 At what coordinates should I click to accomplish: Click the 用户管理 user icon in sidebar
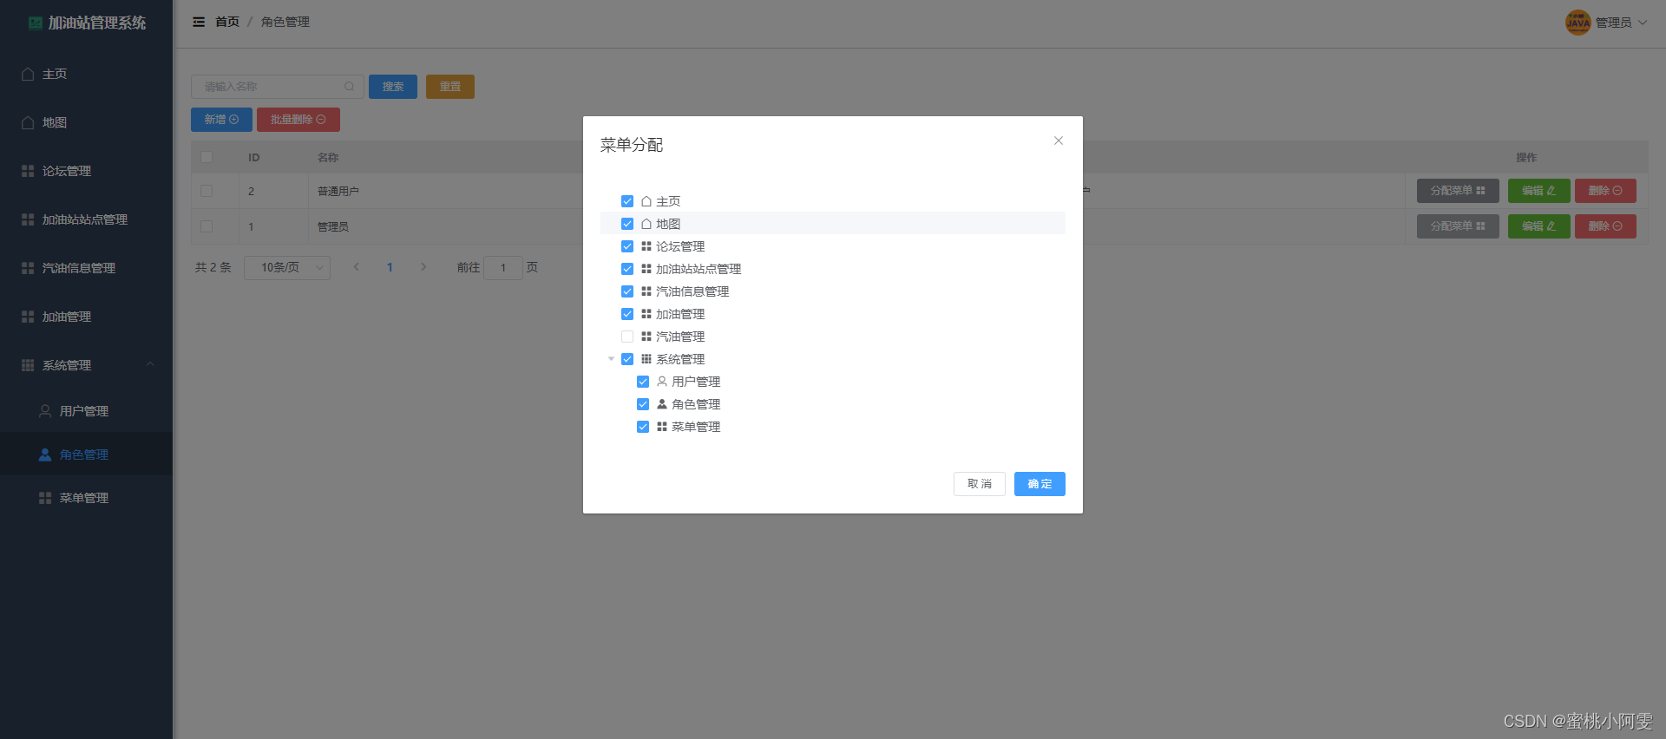pos(45,411)
